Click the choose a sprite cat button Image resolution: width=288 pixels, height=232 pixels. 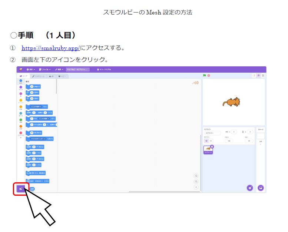[250, 188]
